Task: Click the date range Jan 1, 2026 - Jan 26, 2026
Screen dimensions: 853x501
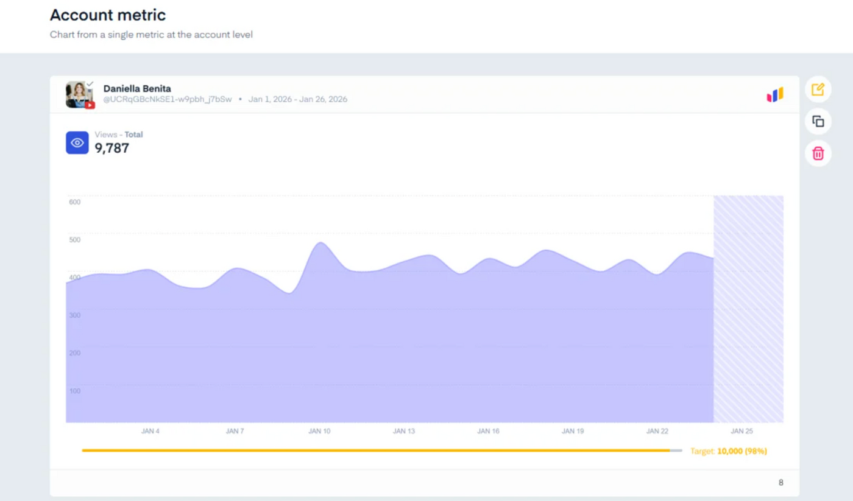Action: click(298, 99)
